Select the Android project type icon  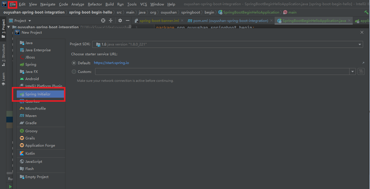click(22, 79)
